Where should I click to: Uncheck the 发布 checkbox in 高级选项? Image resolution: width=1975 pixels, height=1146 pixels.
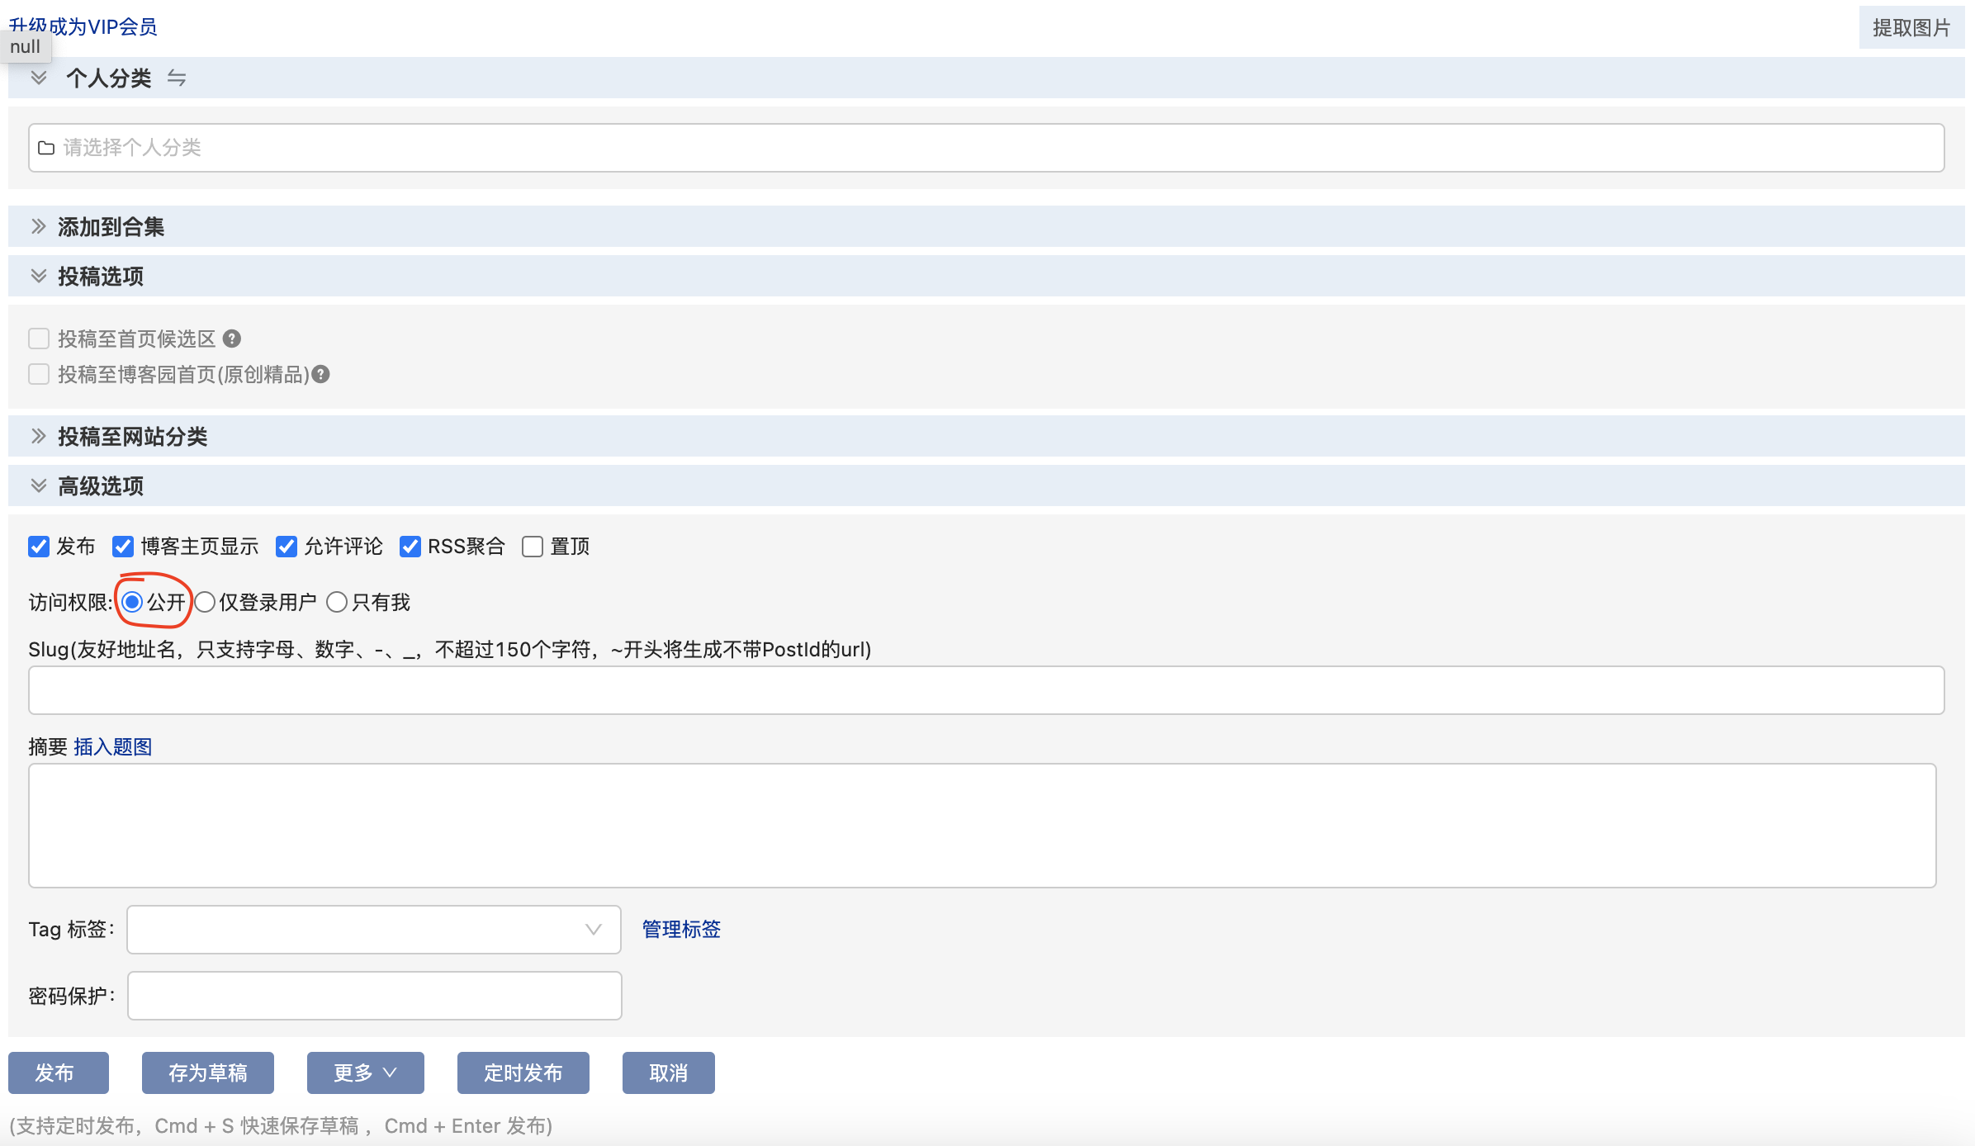[39, 547]
